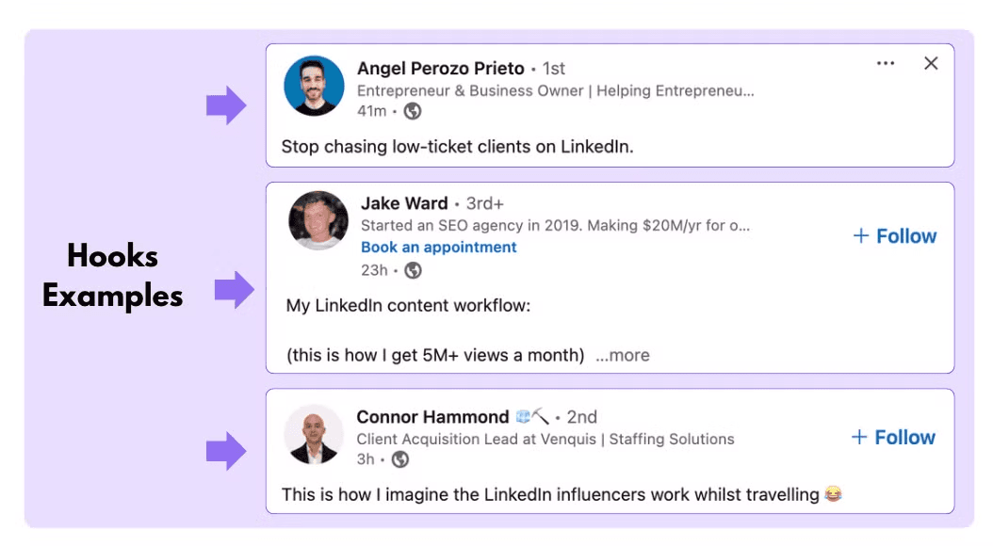Expand Jake Ward's post with ...more
993x546 pixels.
(x=623, y=355)
